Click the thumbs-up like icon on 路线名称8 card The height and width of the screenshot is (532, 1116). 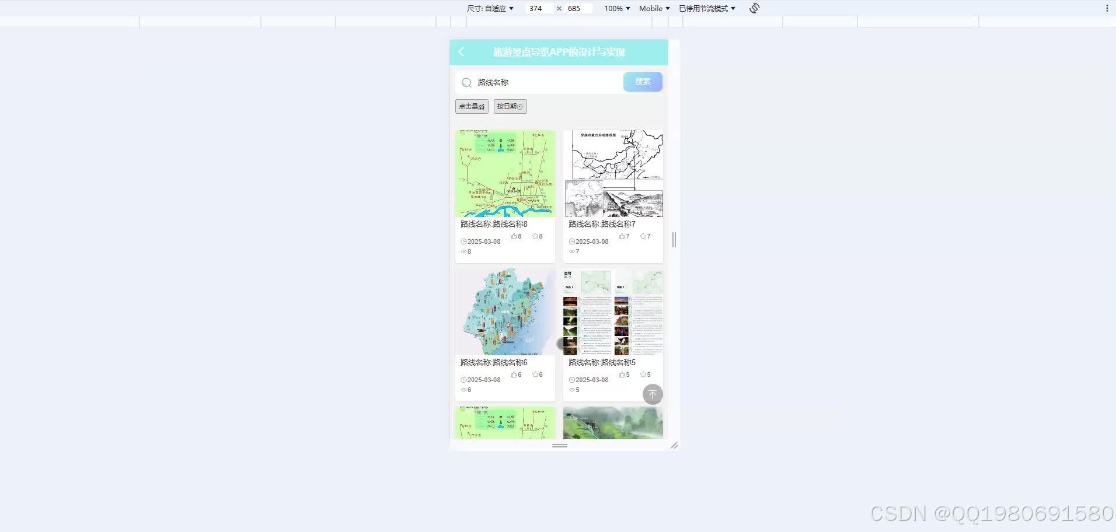click(x=513, y=236)
